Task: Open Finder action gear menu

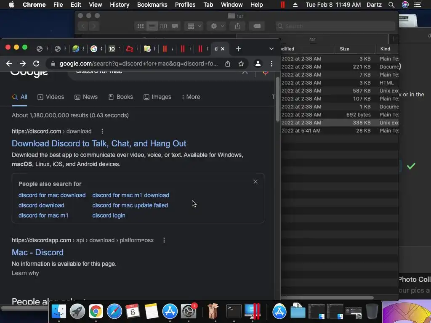Action: [x=217, y=26]
